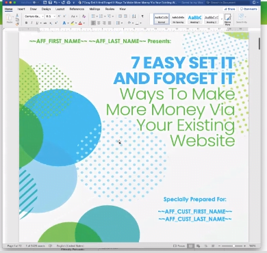Click the Copy icon

pos(17,20)
